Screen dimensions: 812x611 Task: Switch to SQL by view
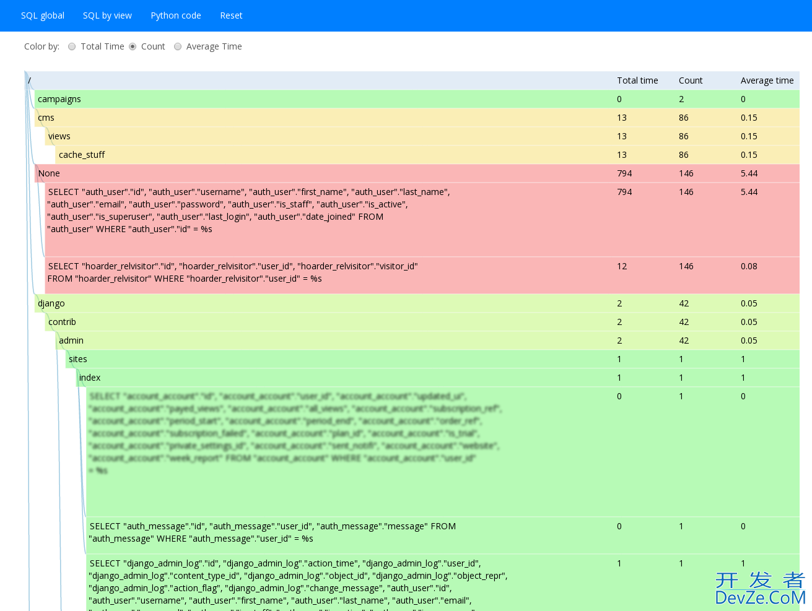(x=107, y=15)
